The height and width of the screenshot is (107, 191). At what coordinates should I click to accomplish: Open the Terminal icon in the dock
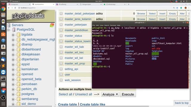3,78
